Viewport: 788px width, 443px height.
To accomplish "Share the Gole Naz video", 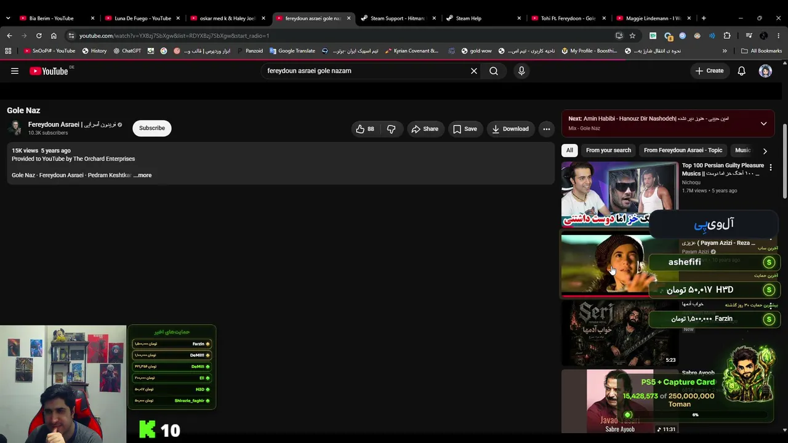I will [425, 129].
